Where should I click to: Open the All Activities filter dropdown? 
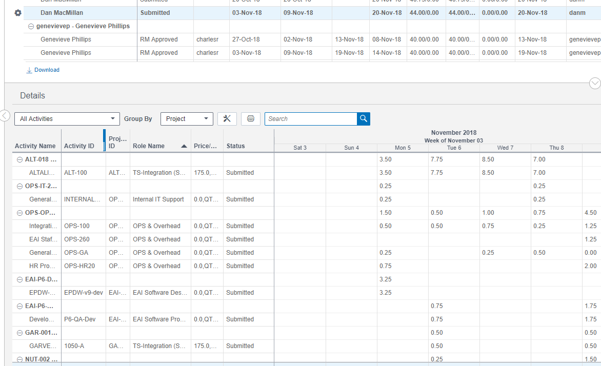(x=67, y=119)
